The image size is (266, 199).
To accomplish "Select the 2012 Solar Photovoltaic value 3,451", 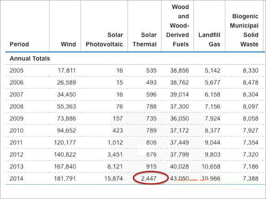I will click(115, 155).
